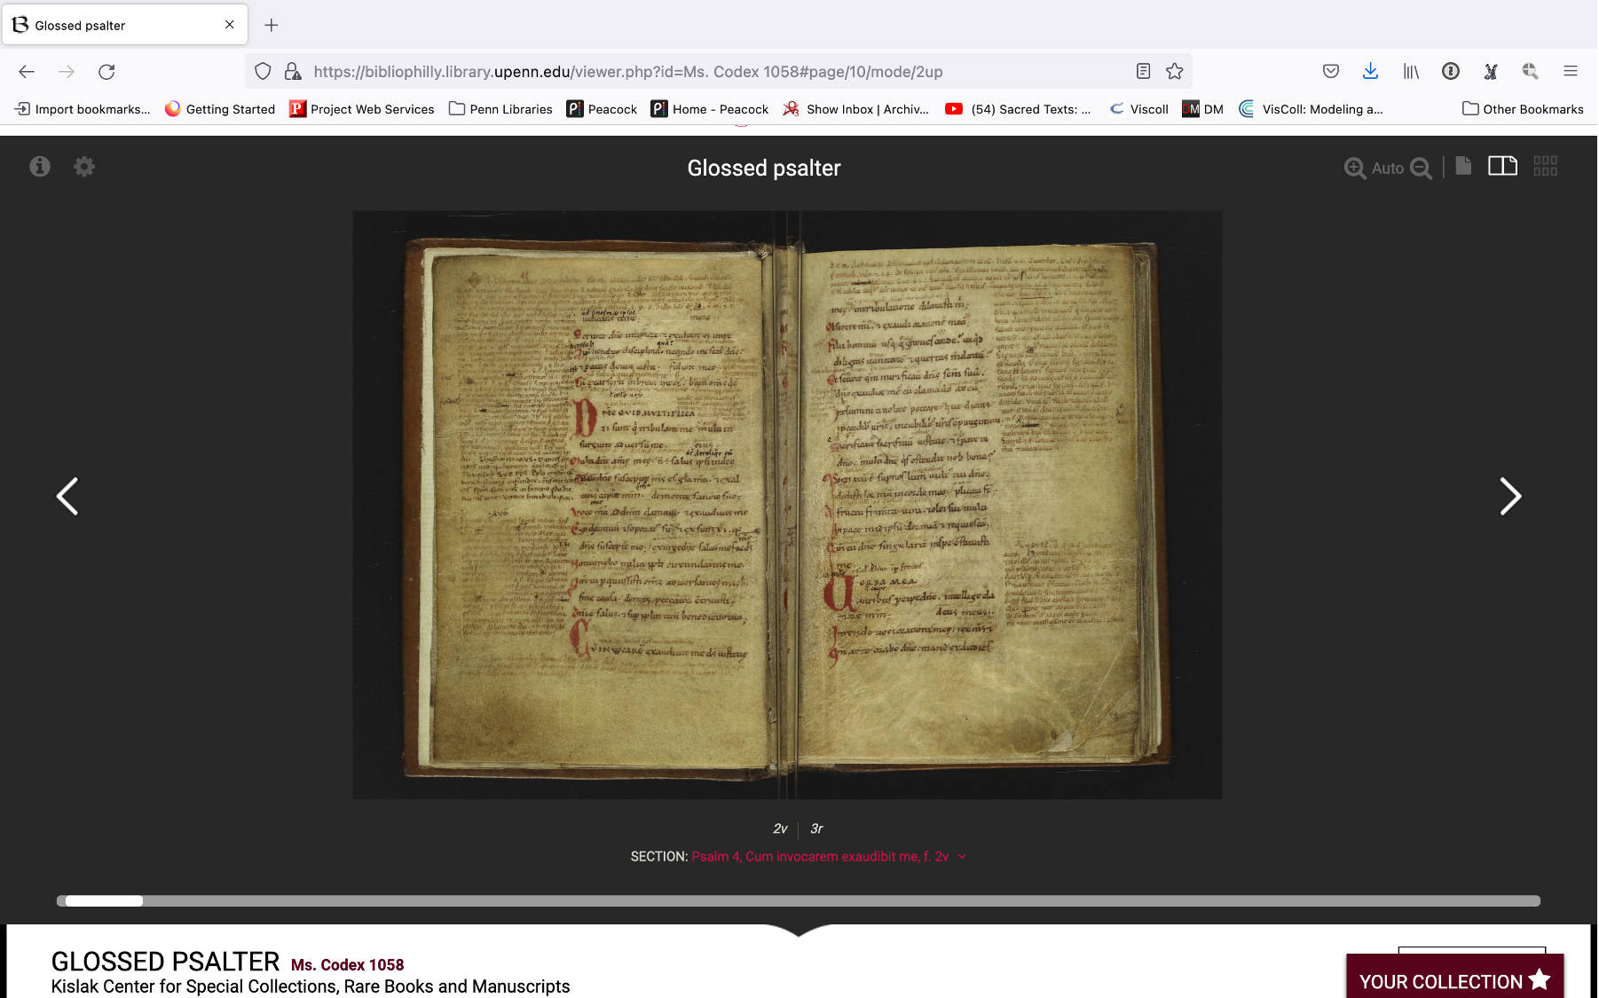Click the extension icon beside the menu
Viewport: 1599px width, 998px height.
point(1531,72)
